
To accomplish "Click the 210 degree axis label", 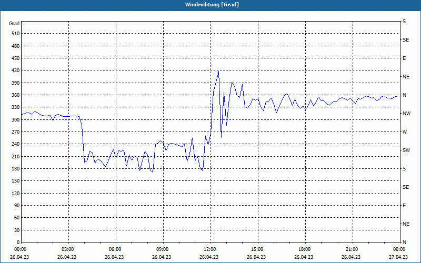I will point(16,156).
